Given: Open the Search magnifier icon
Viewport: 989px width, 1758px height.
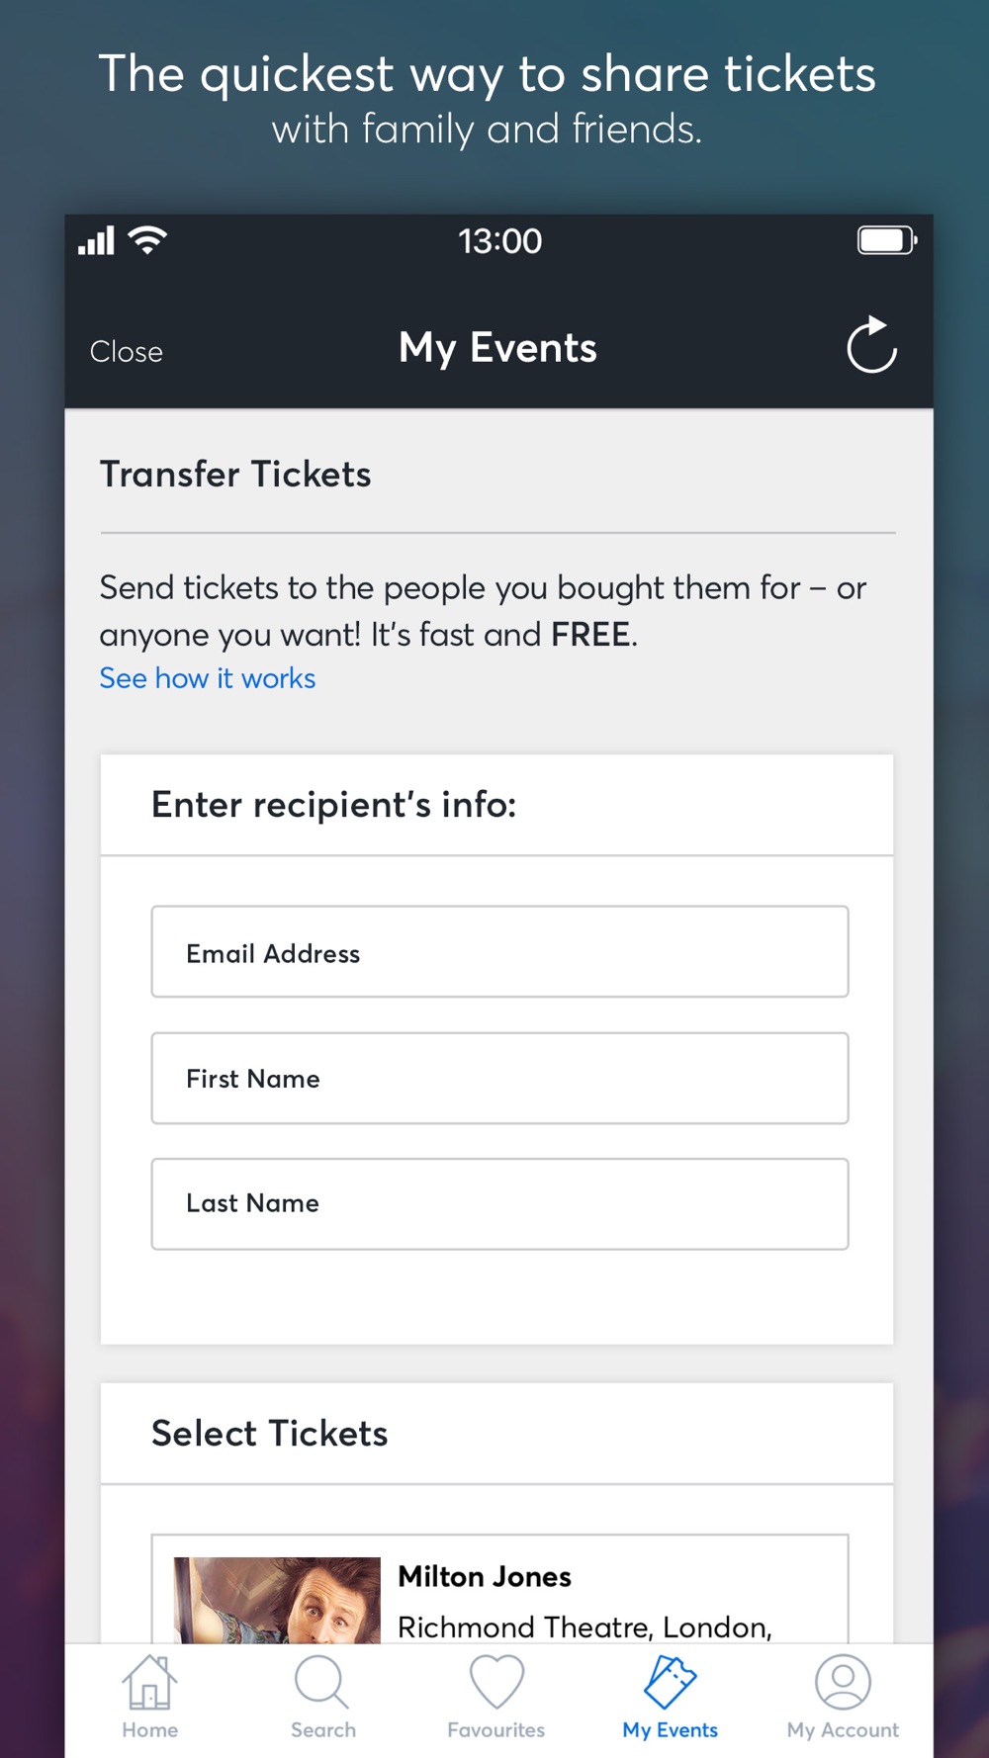Looking at the screenshot, I should tap(322, 1682).
